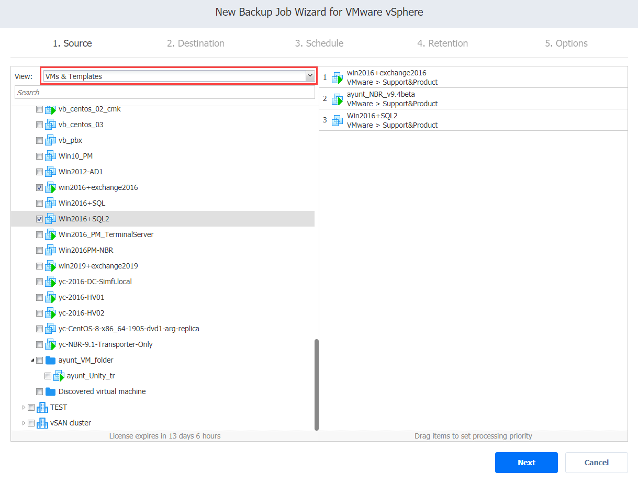The height and width of the screenshot is (483, 638).
Task: Check the vSAN cluster checkbox
Action: click(x=31, y=423)
